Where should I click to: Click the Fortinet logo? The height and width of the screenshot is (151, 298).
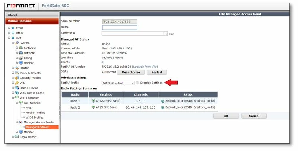(x=21, y=6)
